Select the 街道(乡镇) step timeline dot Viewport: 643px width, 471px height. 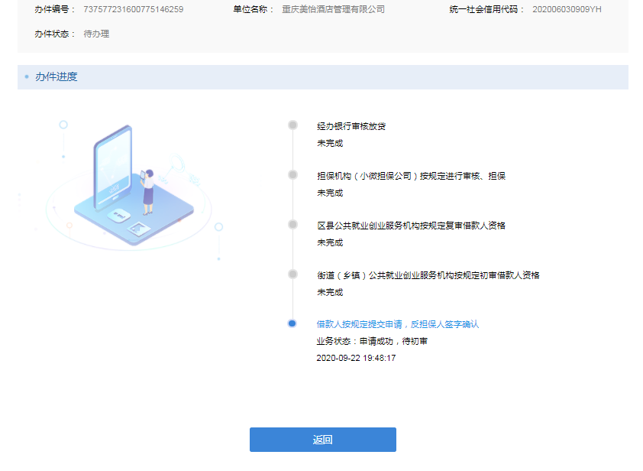pos(292,274)
